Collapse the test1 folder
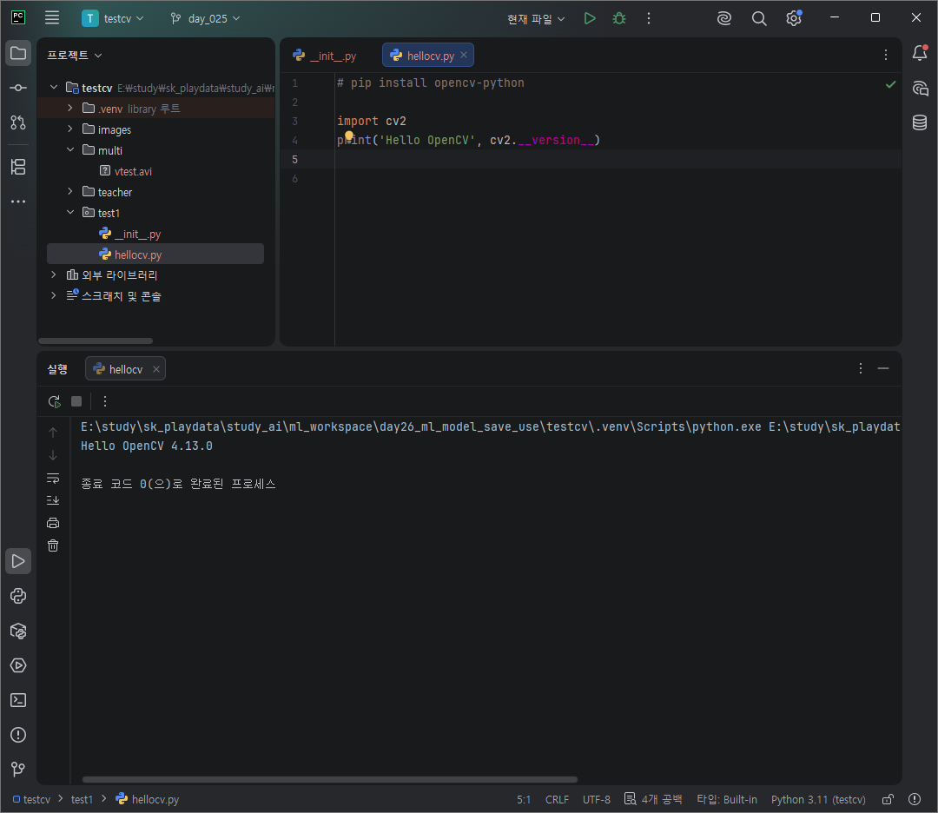This screenshot has height=813, width=938. [70, 213]
